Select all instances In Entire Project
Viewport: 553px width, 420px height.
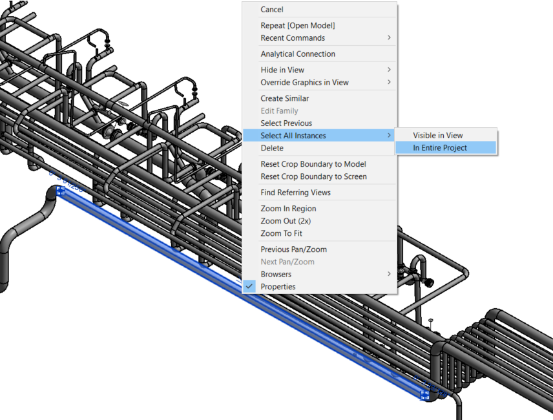[440, 148]
